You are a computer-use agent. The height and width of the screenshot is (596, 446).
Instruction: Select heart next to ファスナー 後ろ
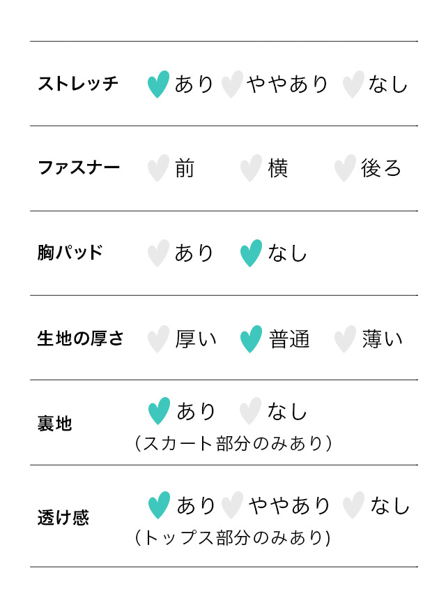click(345, 168)
